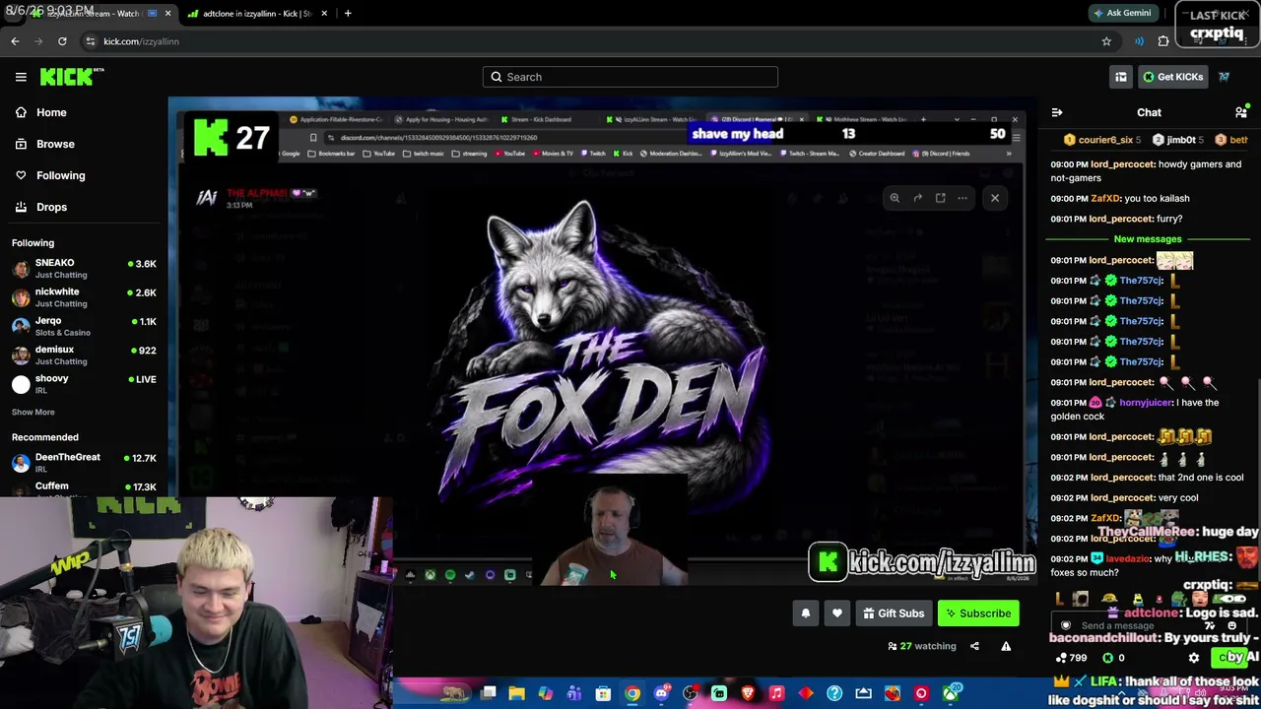Reload the page with the refresh icon
This screenshot has height=709, width=1261.
[x=62, y=41]
